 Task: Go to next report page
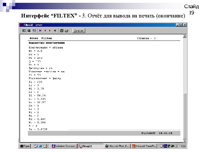[50, 31]
